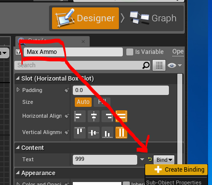Image resolution: width=212 pixels, height=185 pixels.
Task: Align horizontally to the left
Action: tap(80, 116)
